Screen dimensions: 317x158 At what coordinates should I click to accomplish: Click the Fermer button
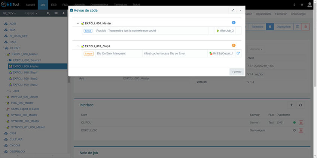coord(237,72)
